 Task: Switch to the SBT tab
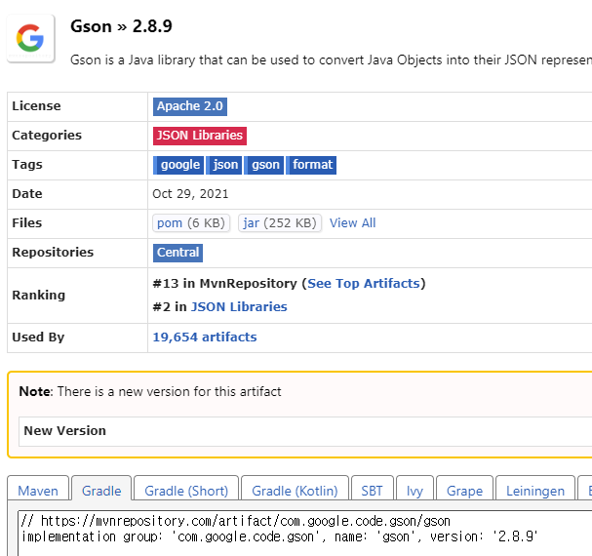pyautogui.click(x=373, y=490)
